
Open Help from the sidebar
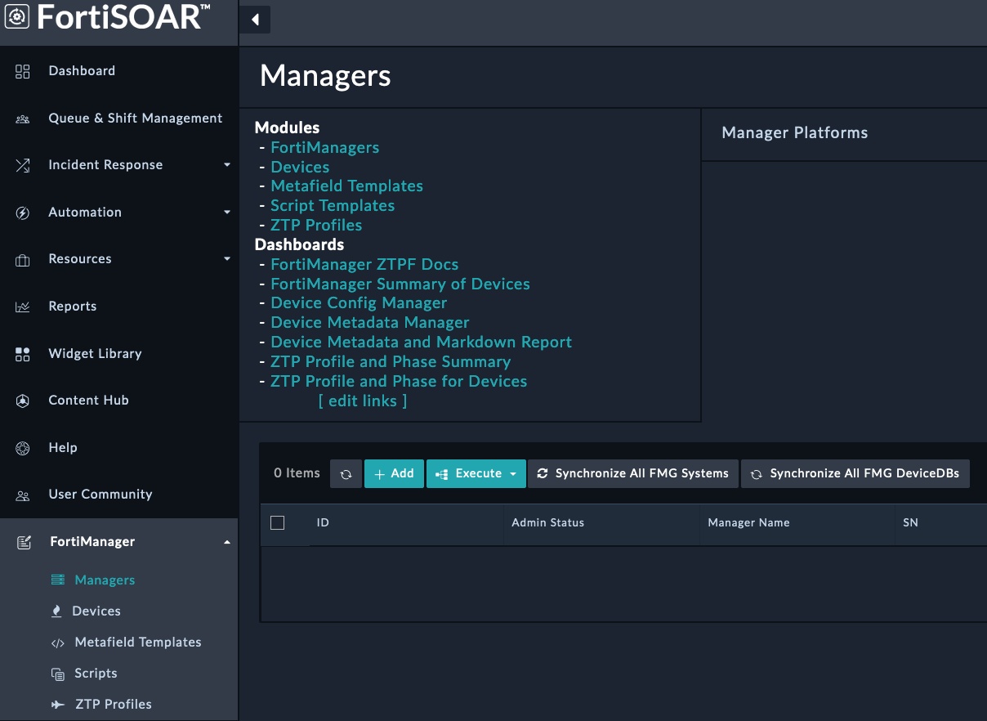[63, 448]
